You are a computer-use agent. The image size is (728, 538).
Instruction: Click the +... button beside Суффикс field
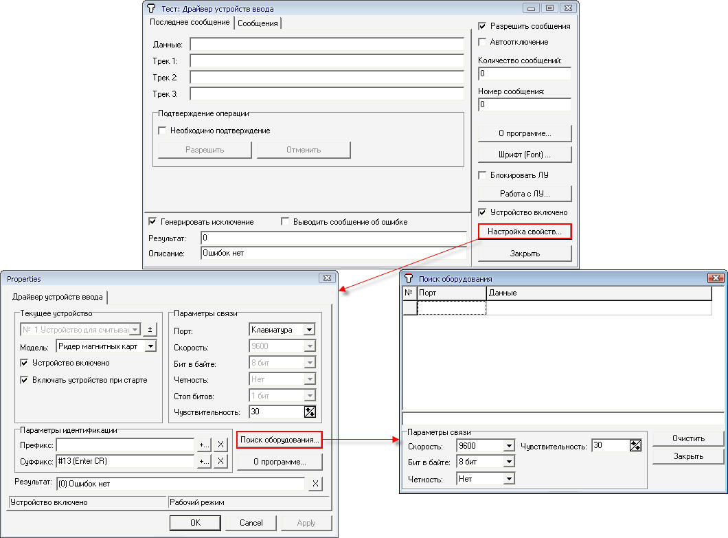(x=203, y=461)
